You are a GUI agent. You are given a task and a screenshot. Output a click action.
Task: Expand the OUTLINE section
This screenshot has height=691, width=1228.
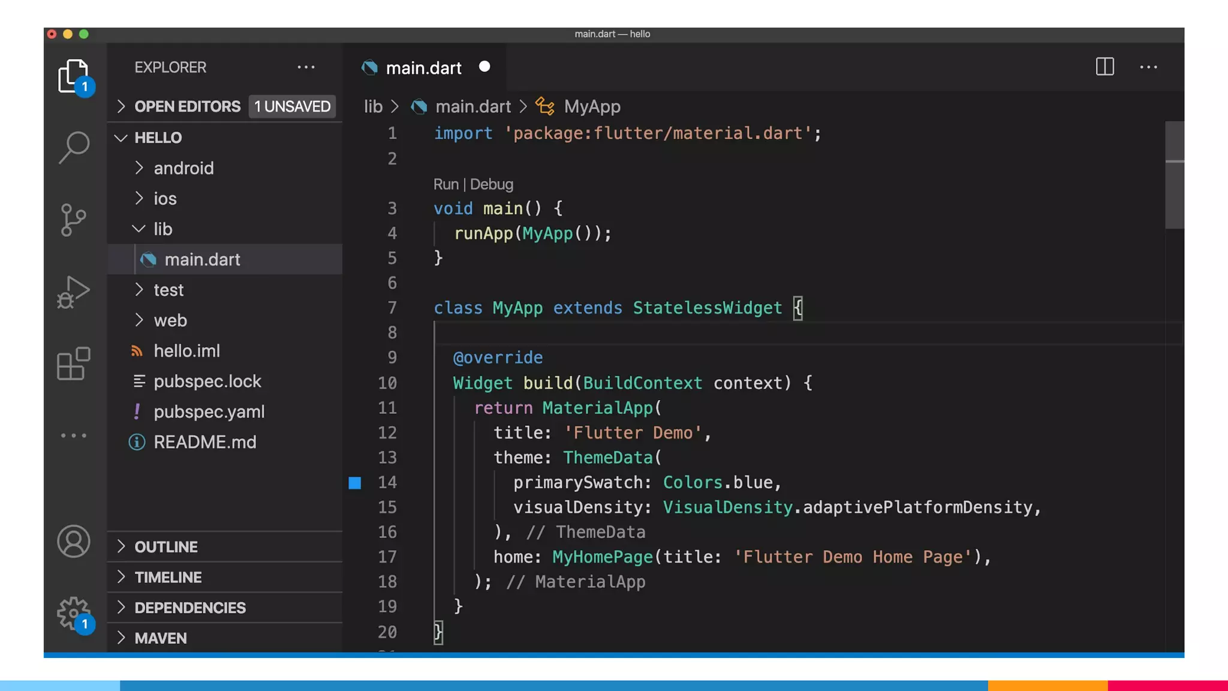tap(166, 546)
